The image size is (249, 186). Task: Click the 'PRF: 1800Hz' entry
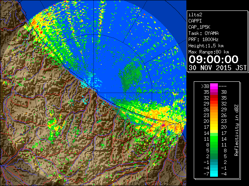pos(203,40)
